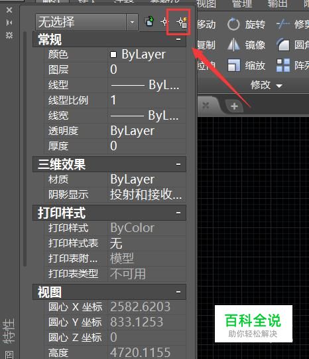The height and width of the screenshot is (359, 309).
Task: Open the 视图 ribbon tab
Action: pyautogui.click(x=206, y=3)
